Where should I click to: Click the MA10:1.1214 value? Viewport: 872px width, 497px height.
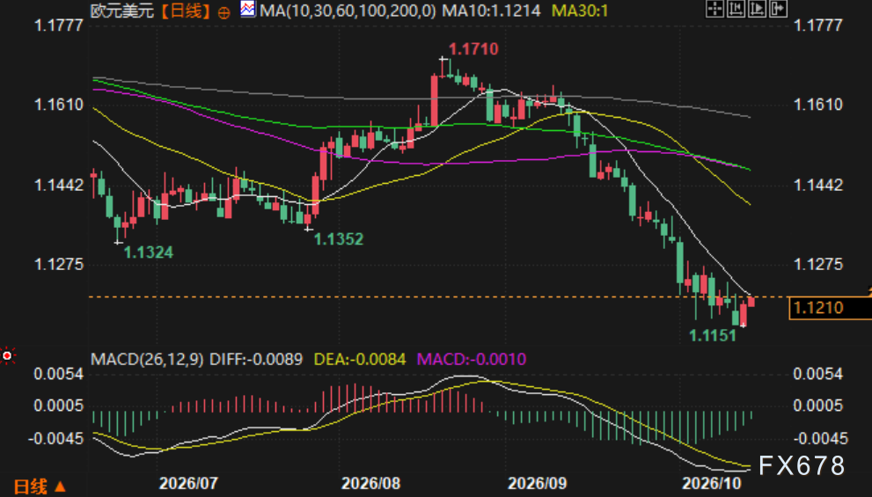(x=491, y=11)
